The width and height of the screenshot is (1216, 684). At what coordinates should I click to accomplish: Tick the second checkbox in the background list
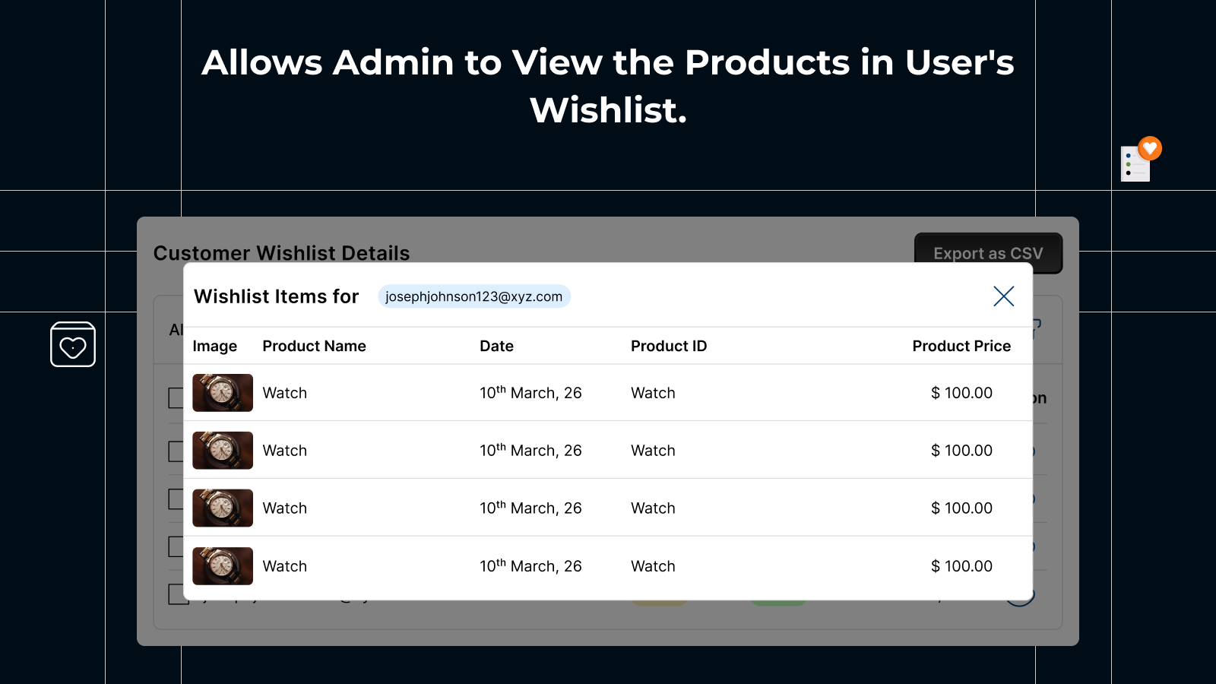pyautogui.click(x=176, y=451)
